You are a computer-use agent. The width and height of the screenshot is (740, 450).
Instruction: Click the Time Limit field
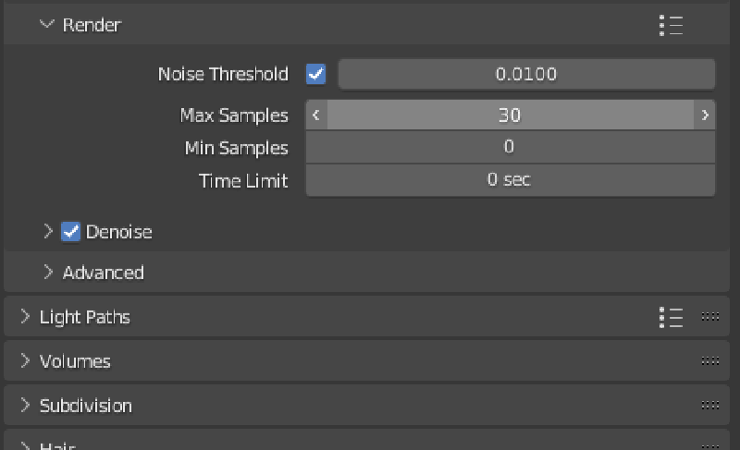coord(510,180)
